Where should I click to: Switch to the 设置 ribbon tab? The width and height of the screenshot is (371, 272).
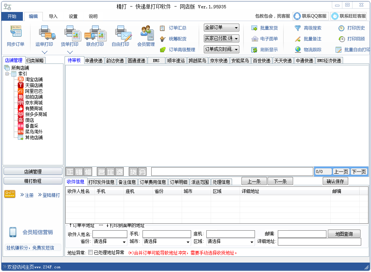[73, 16]
